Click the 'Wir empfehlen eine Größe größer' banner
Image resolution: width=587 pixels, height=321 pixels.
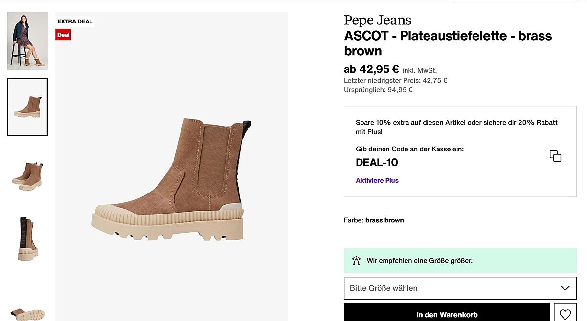460,261
